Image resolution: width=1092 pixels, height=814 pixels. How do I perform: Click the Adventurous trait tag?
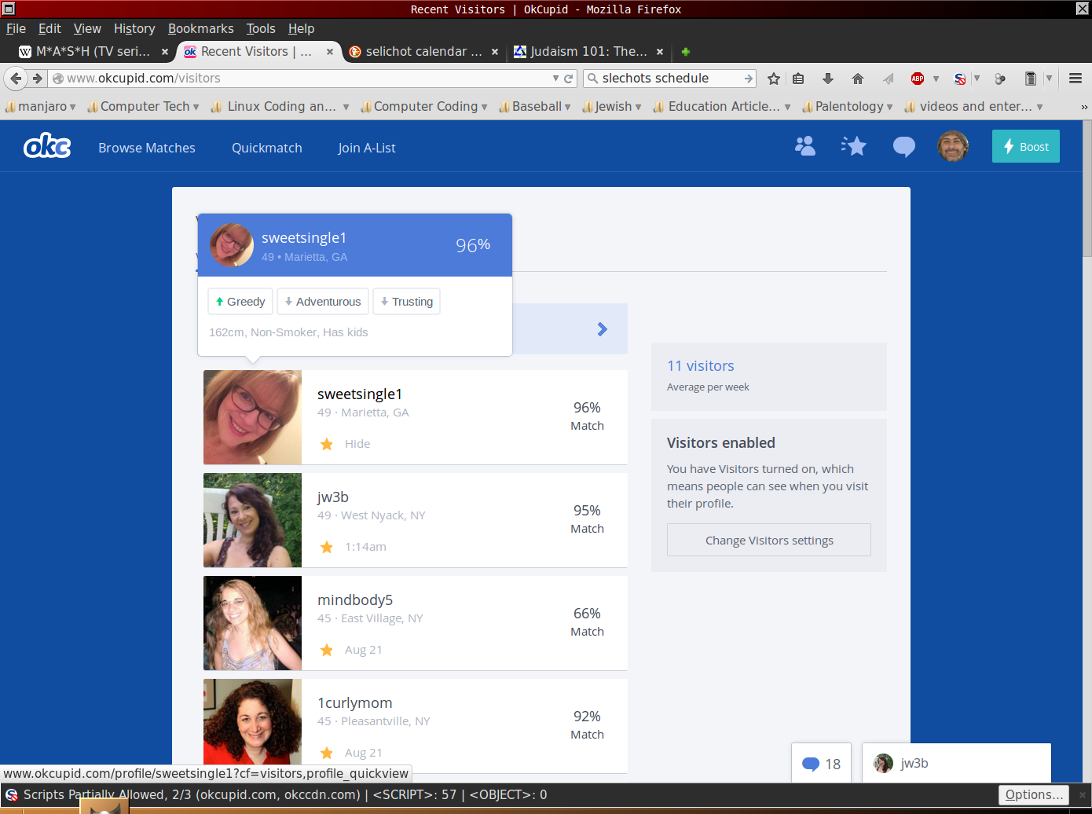(323, 302)
